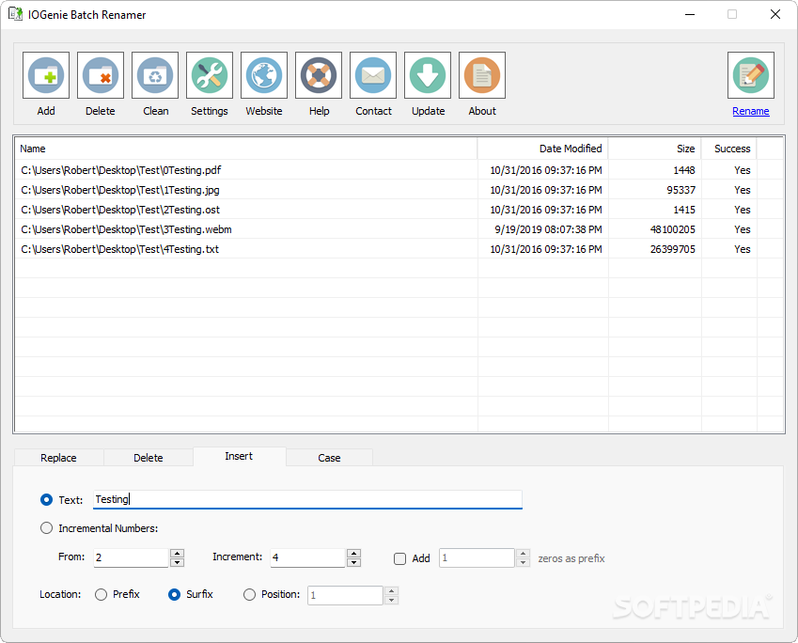This screenshot has height=643, width=798.
Task: Choose the Prefix location radio
Action: point(101,595)
